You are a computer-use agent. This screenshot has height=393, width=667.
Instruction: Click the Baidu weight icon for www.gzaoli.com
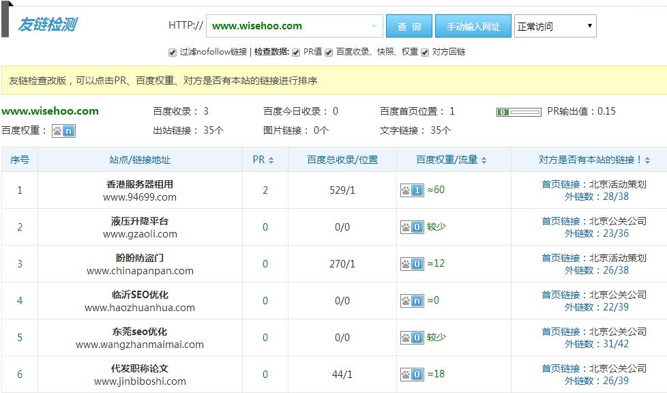(x=415, y=228)
